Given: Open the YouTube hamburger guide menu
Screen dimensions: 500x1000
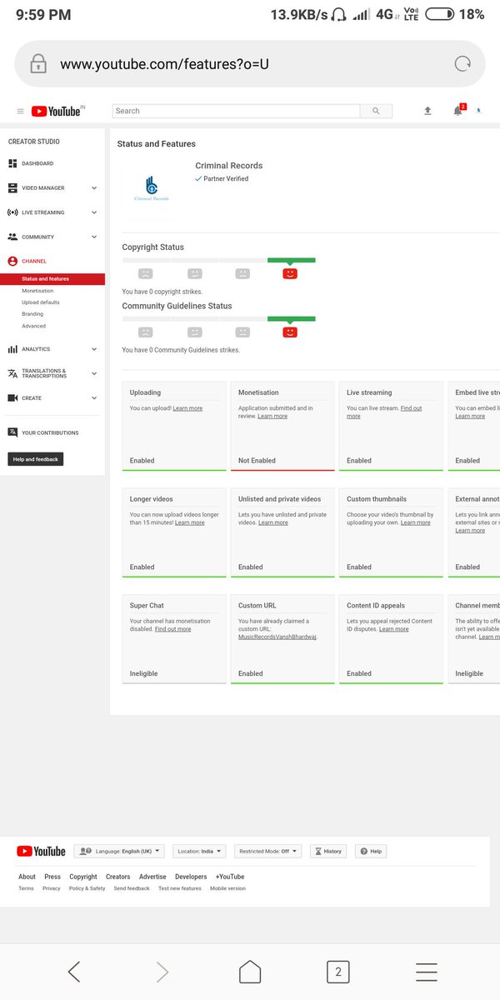Looking at the screenshot, I should (21, 111).
